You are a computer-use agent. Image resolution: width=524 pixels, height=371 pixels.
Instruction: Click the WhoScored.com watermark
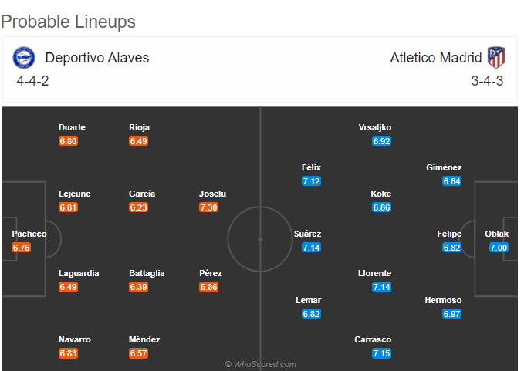point(261,364)
